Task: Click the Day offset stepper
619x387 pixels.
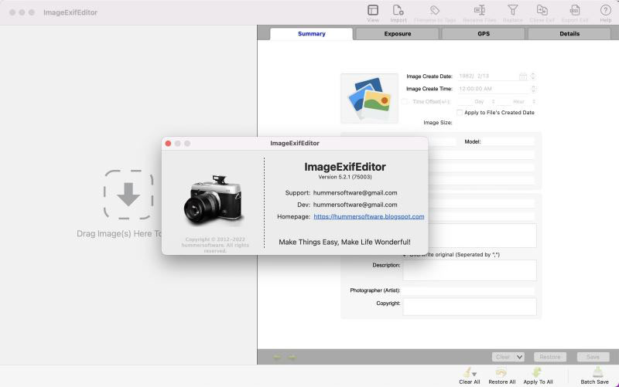Action: (x=493, y=102)
